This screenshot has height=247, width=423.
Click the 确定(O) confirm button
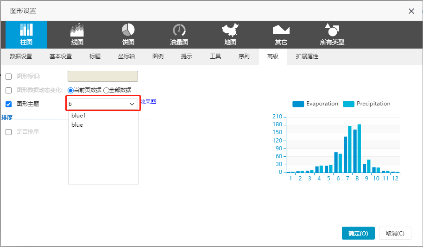coord(358,233)
